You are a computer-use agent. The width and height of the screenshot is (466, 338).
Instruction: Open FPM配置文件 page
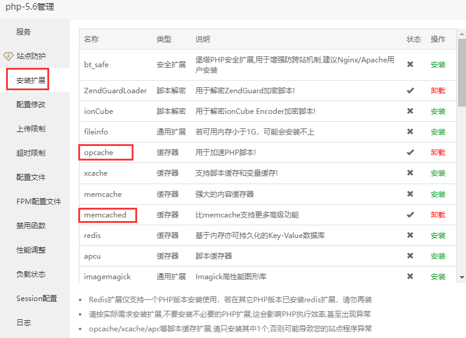pyautogui.click(x=39, y=202)
